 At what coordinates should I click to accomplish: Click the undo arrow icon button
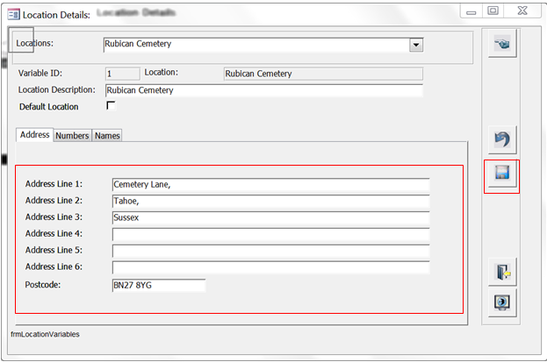click(502, 140)
